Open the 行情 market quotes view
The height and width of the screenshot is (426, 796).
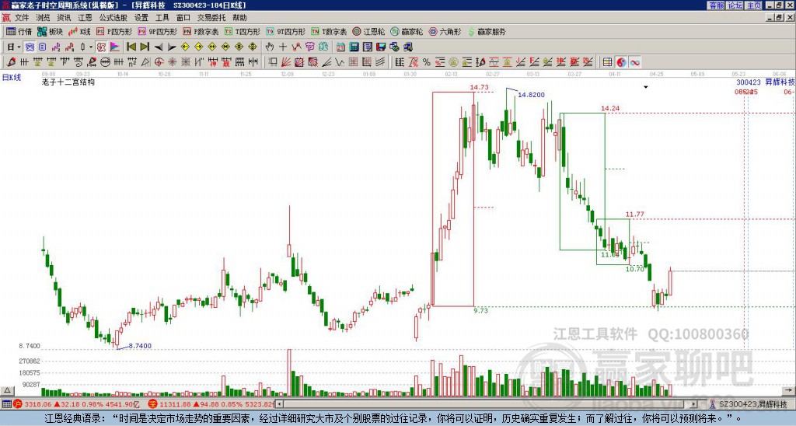point(19,31)
